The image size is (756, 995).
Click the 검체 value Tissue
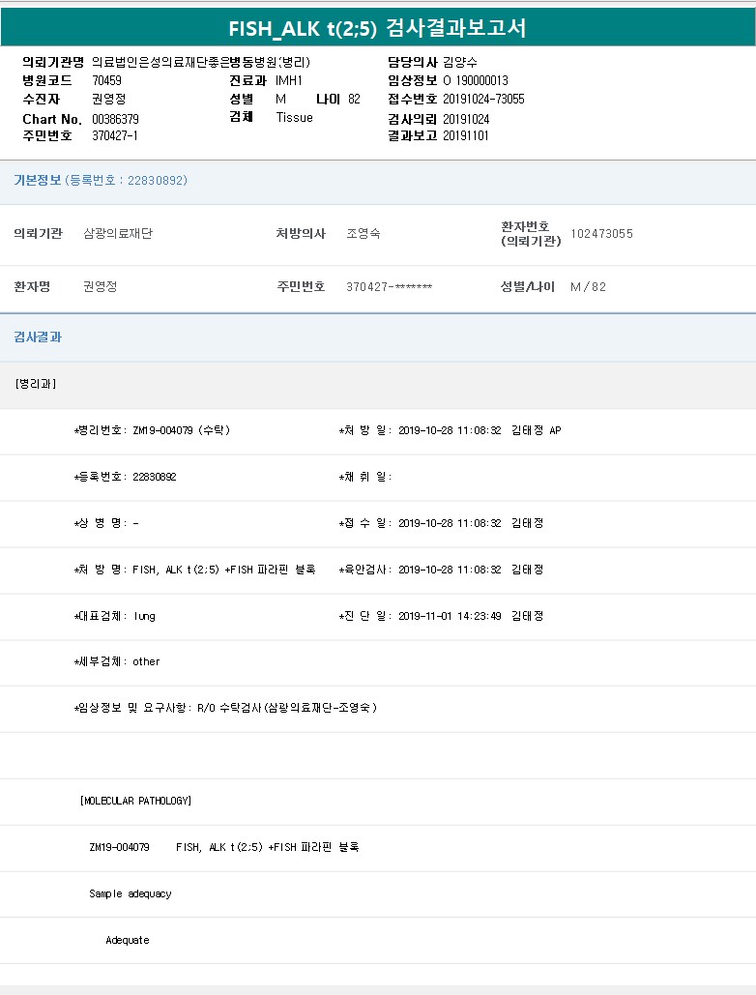pyautogui.click(x=294, y=117)
